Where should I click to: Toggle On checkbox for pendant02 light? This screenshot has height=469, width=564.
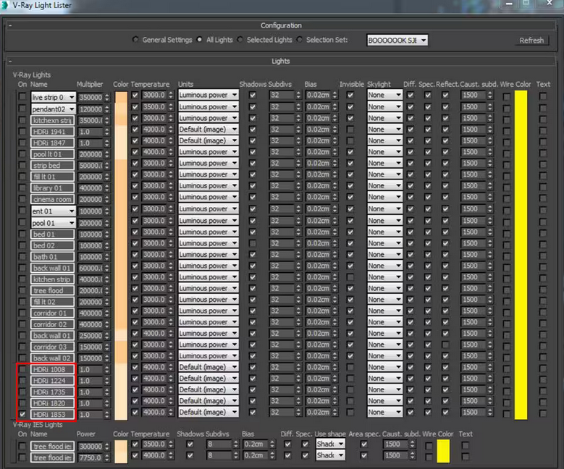[x=22, y=109]
